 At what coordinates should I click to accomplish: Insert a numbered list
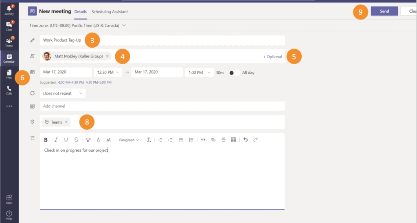click(191, 140)
